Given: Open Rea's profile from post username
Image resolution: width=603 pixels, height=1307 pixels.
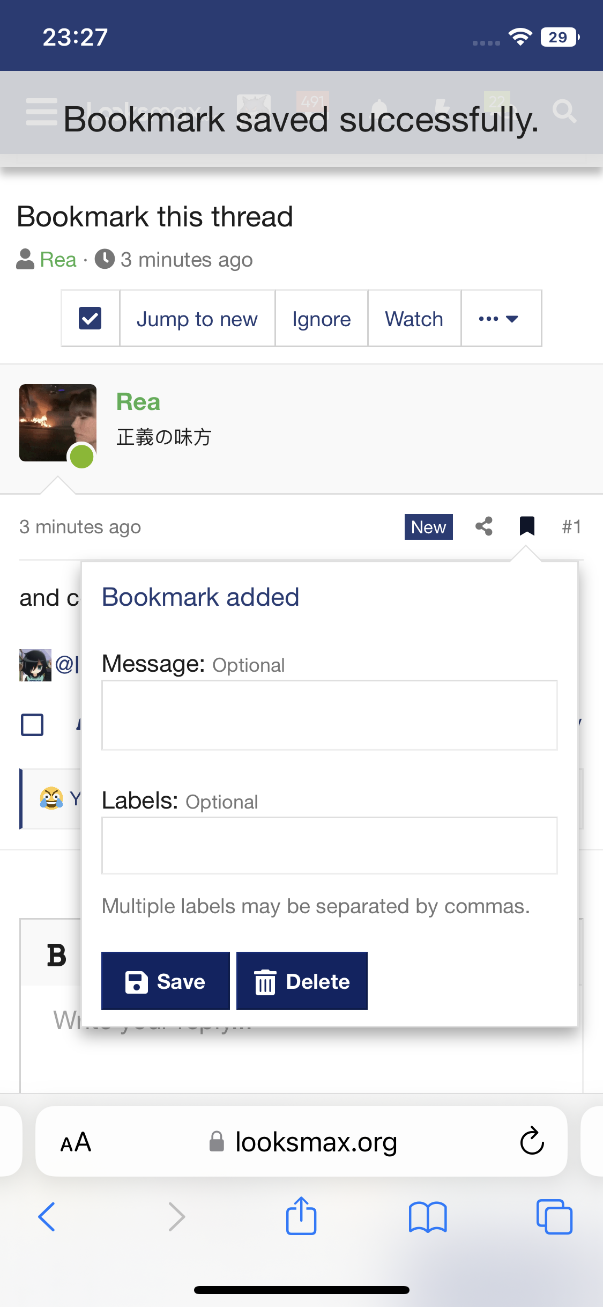Looking at the screenshot, I should click(138, 402).
